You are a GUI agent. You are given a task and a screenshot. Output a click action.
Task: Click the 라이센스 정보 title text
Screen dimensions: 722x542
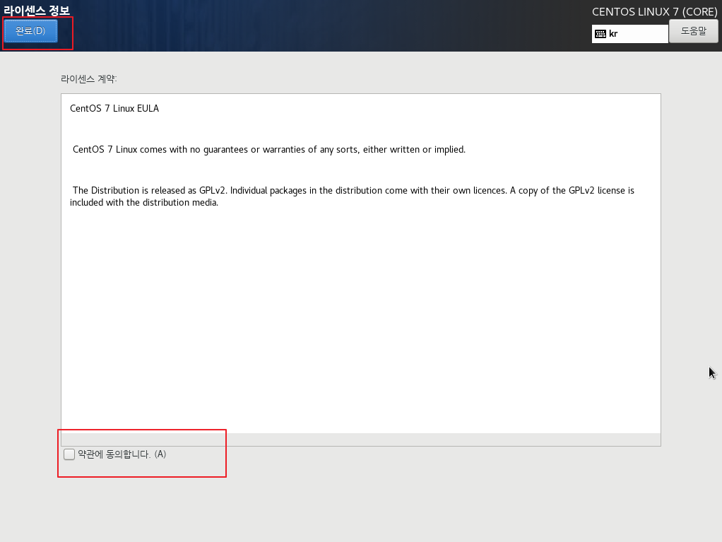(x=36, y=10)
